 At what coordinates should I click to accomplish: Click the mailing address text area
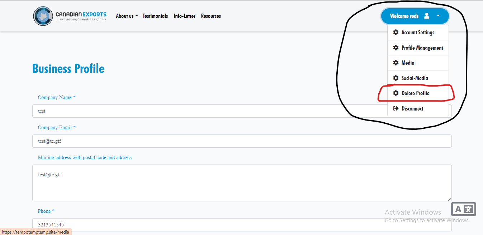point(242,183)
